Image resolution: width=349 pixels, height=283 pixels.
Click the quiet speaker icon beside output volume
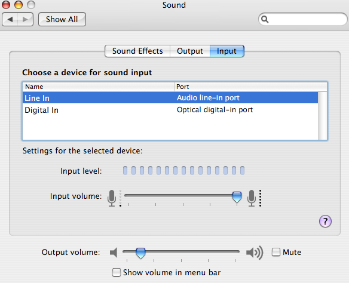click(x=114, y=253)
